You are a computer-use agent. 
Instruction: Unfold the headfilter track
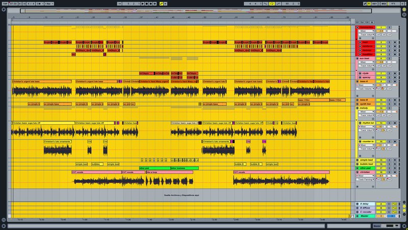pos(360,54)
